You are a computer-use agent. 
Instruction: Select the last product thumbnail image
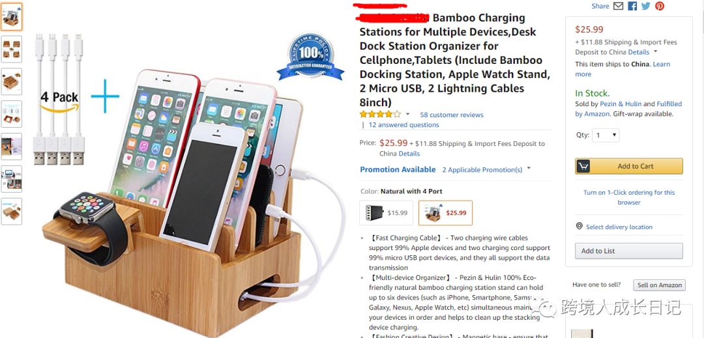pos(11,211)
